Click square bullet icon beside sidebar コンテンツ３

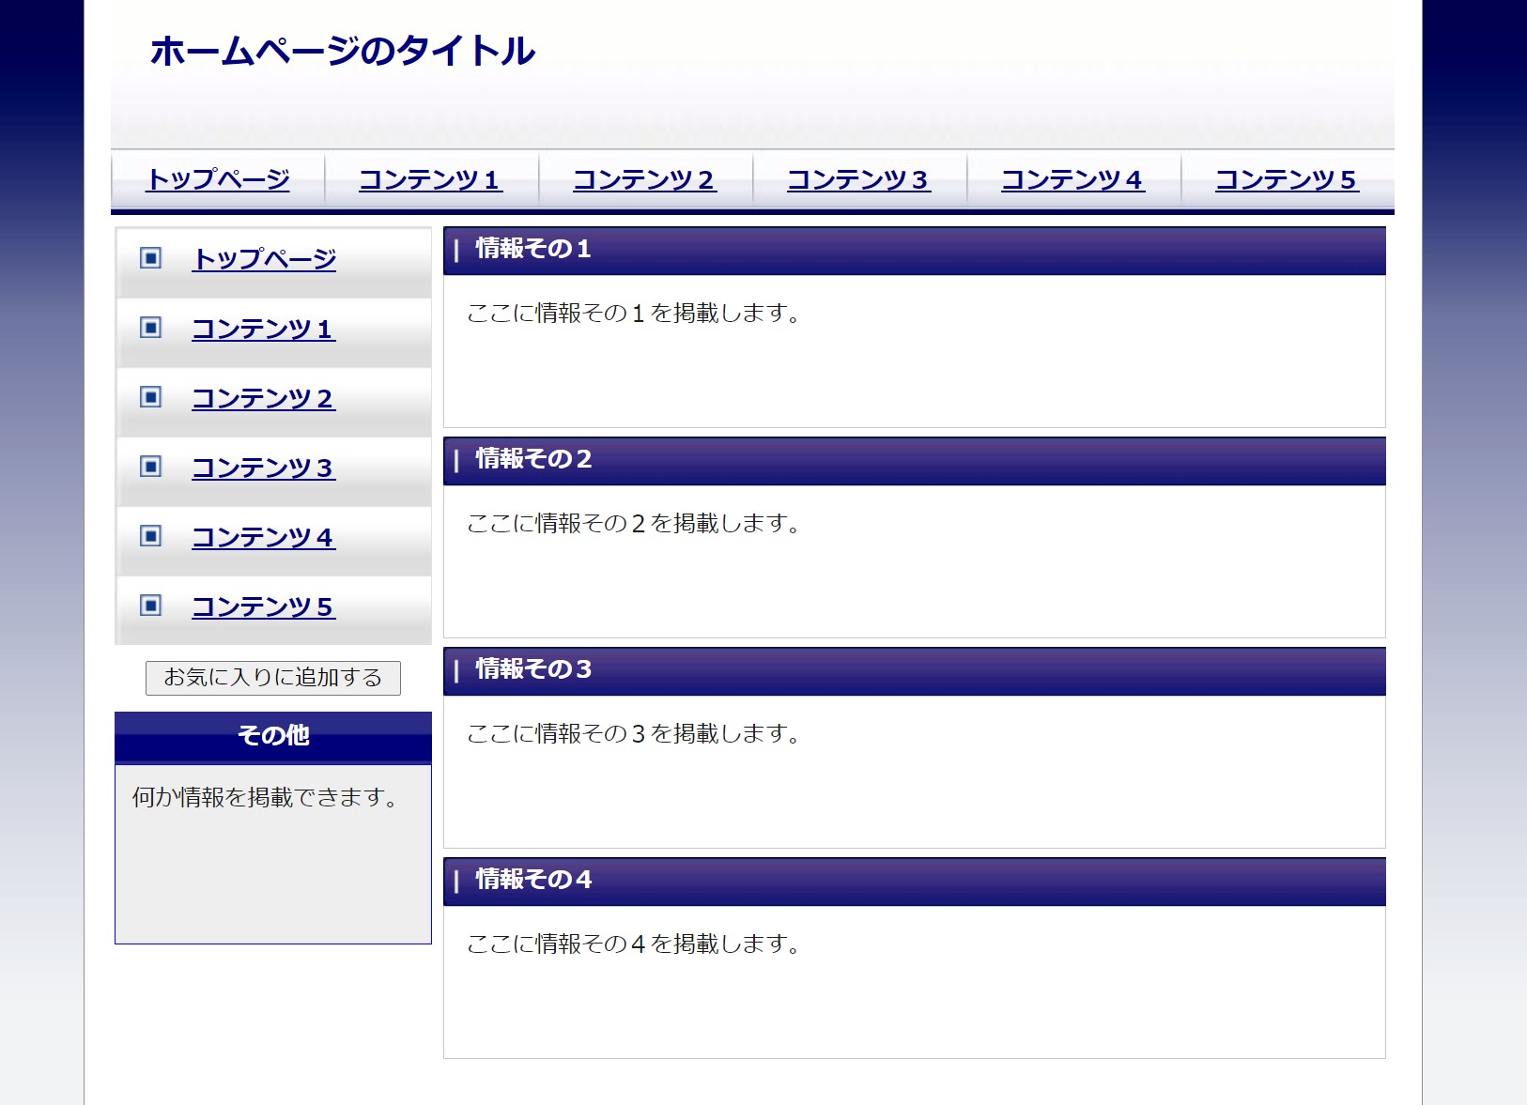(150, 467)
